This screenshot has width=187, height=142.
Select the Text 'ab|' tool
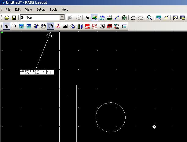tap(65, 26)
